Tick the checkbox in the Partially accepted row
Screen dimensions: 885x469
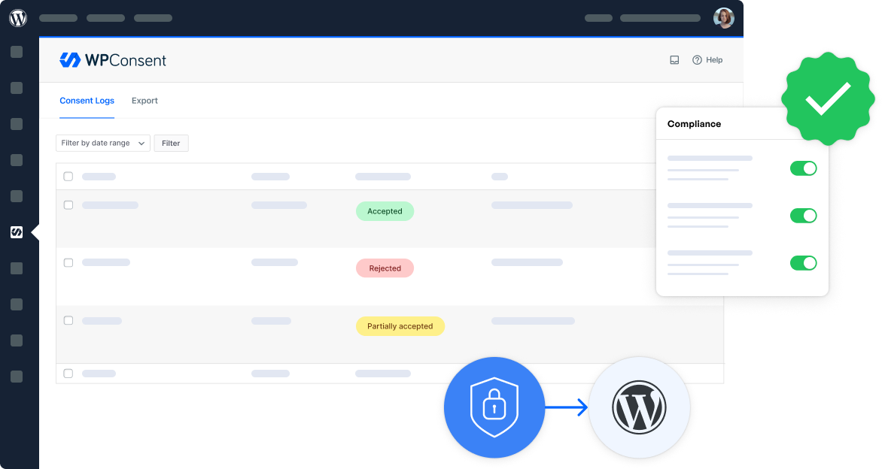(x=68, y=320)
